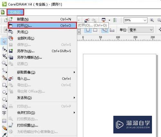Expand the 获取图像(Q) submenu
Screen dimensions: 161x137
point(42,72)
